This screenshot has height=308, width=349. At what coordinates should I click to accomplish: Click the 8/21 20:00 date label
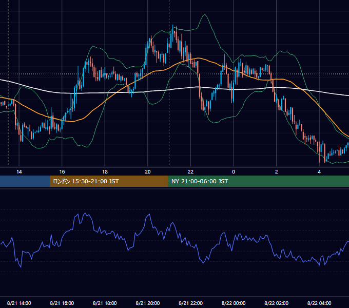coord(148,303)
